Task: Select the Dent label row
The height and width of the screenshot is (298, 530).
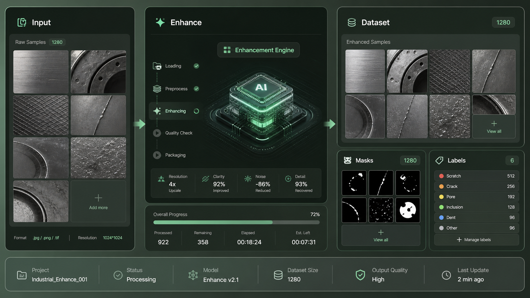Action: (x=476, y=218)
